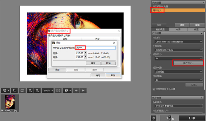Click the fit-to-window icon
The image size is (206, 121).
(58, 91)
